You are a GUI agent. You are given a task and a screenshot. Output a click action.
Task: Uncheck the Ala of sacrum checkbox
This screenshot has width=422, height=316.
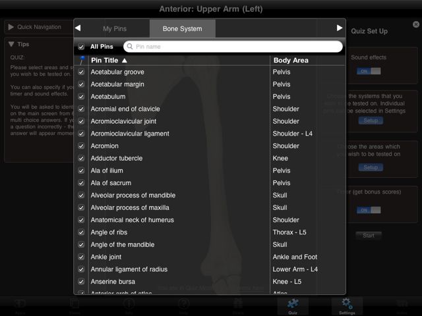[x=81, y=183]
